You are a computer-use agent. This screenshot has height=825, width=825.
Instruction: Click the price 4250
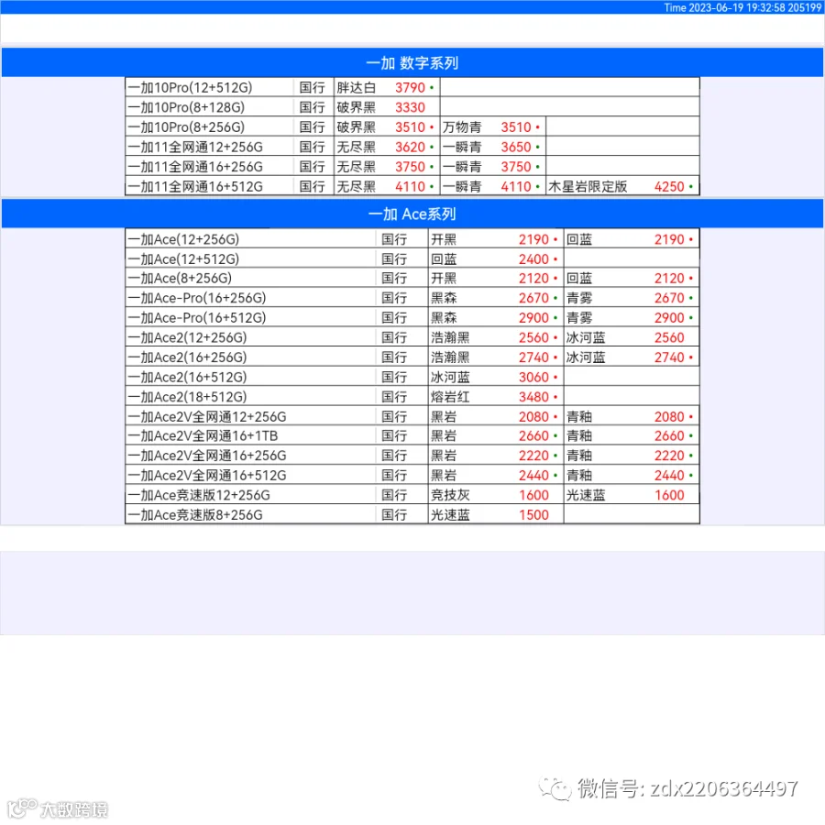(669, 186)
